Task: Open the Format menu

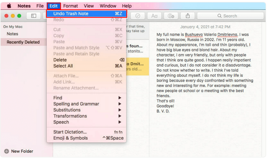Action: tap(70, 6)
